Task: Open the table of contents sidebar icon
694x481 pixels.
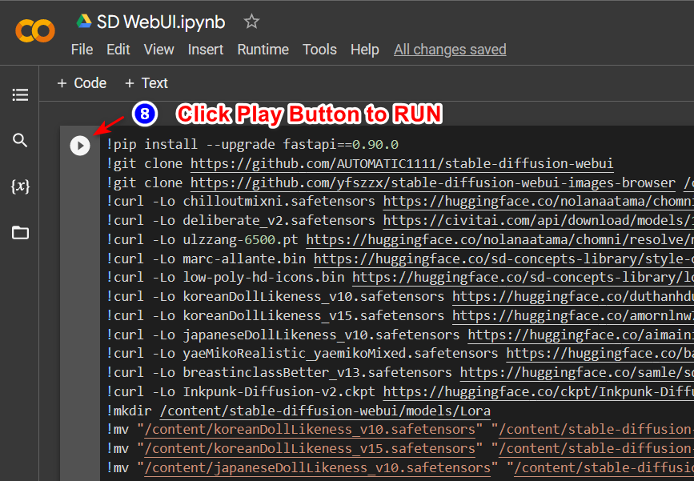Action: coord(20,94)
